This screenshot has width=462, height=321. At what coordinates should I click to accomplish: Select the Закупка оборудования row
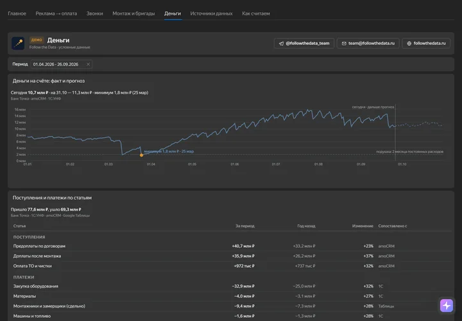click(232, 286)
